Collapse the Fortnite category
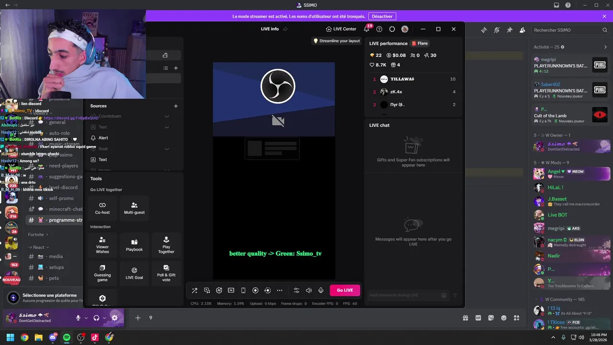The height and width of the screenshot is (345, 613). click(38, 234)
